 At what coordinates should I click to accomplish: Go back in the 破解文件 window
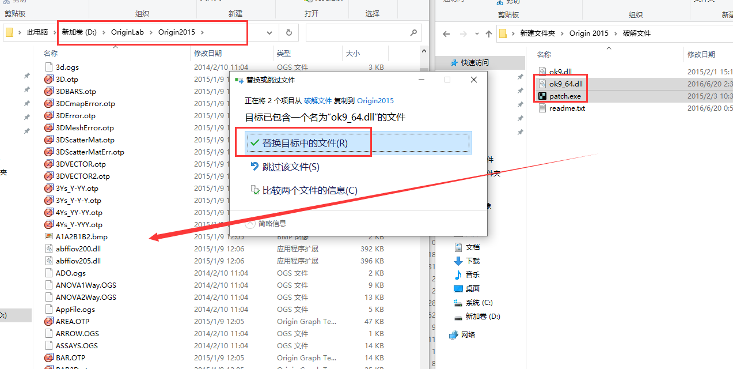(x=447, y=33)
